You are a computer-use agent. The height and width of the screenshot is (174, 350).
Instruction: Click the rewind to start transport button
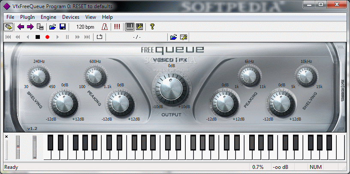pyautogui.click(x=8, y=37)
